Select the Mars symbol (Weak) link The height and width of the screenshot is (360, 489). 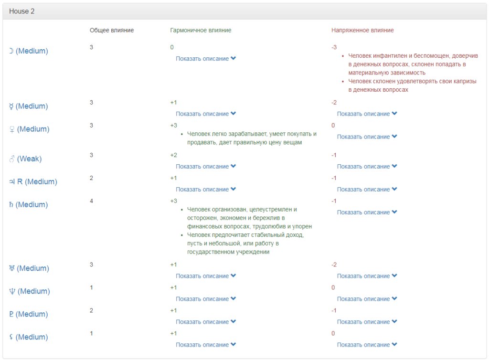(x=26, y=159)
